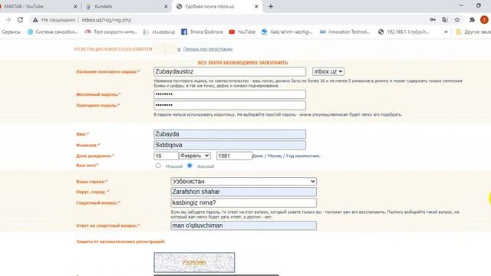
Task: Click the translate page icon
Action: coord(445,20)
